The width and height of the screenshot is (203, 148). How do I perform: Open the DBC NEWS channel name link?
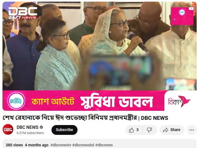(x=28, y=127)
